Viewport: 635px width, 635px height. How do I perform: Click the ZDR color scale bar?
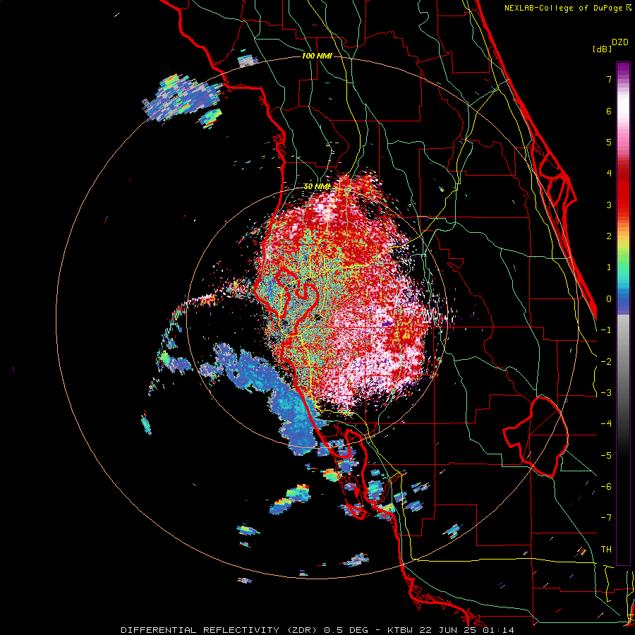pyautogui.click(x=623, y=313)
